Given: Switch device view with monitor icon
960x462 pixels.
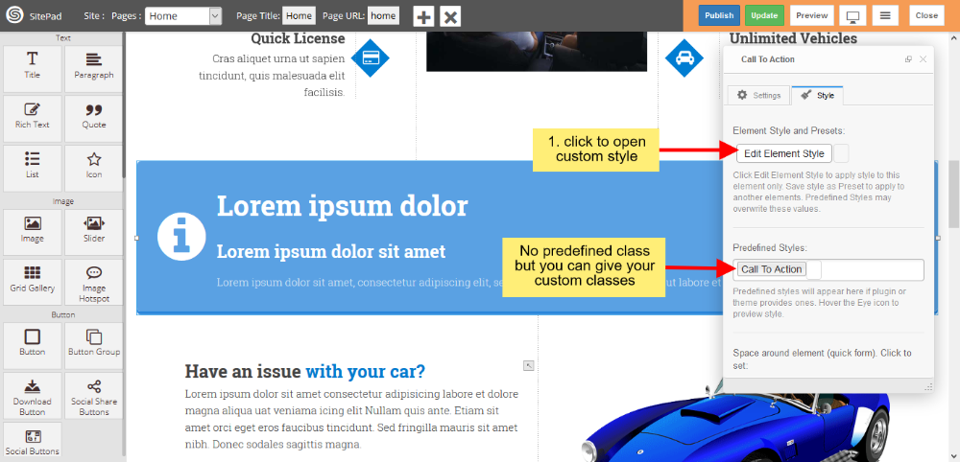Looking at the screenshot, I should 854,16.
